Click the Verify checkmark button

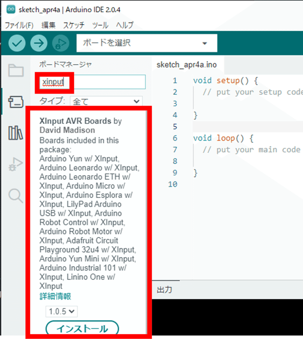click(x=17, y=43)
